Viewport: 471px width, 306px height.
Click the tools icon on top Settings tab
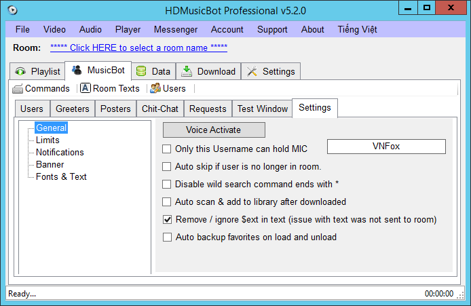pos(252,71)
